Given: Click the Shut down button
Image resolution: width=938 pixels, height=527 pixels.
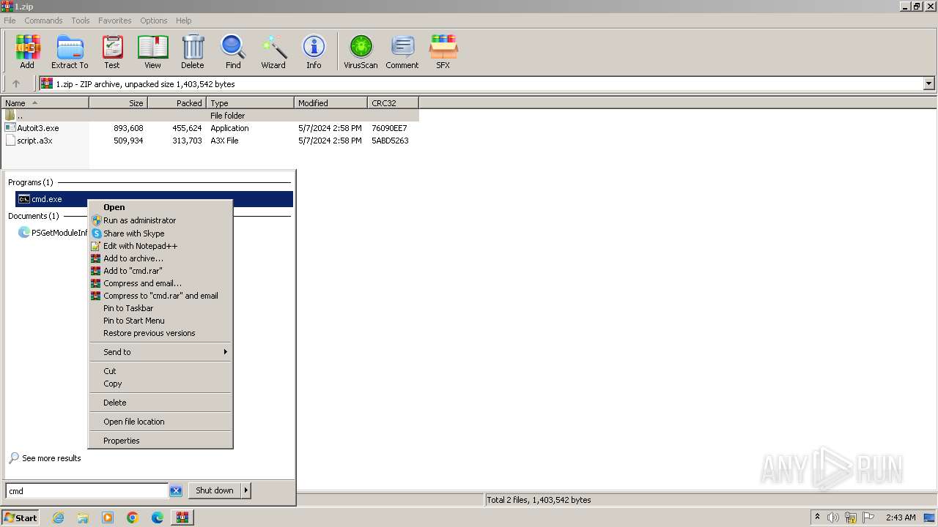Looking at the screenshot, I should pyautogui.click(x=215, y=490).
